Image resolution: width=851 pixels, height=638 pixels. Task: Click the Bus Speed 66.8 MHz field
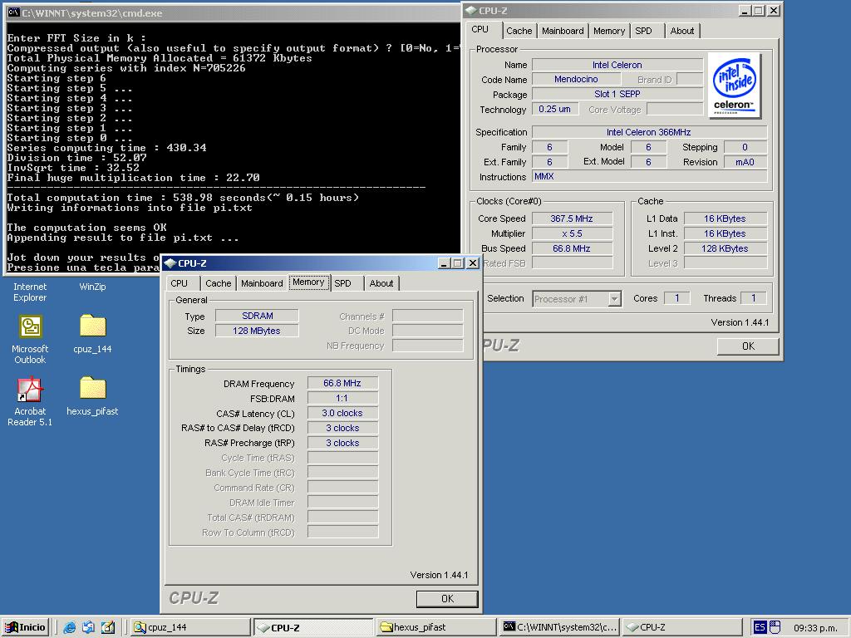[x=572, y=248]
